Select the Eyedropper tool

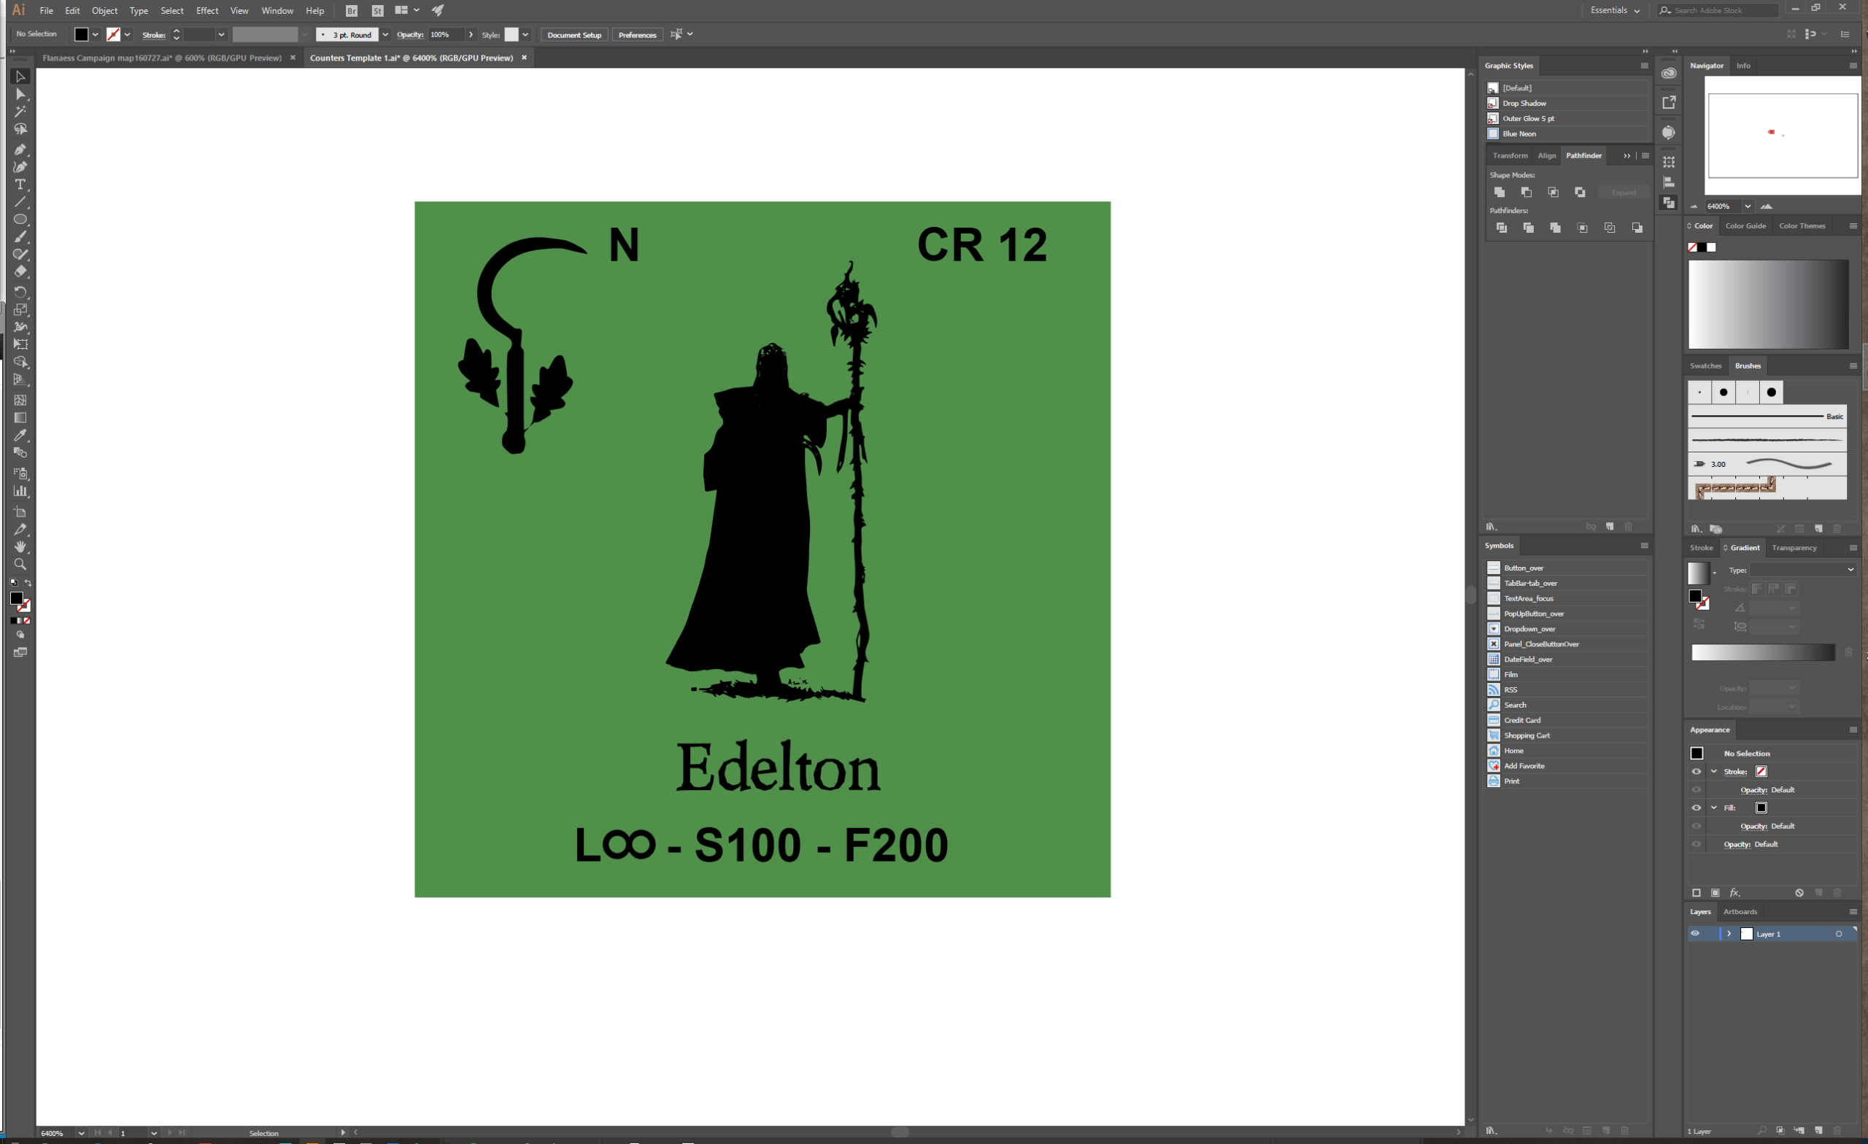[20, 435]
